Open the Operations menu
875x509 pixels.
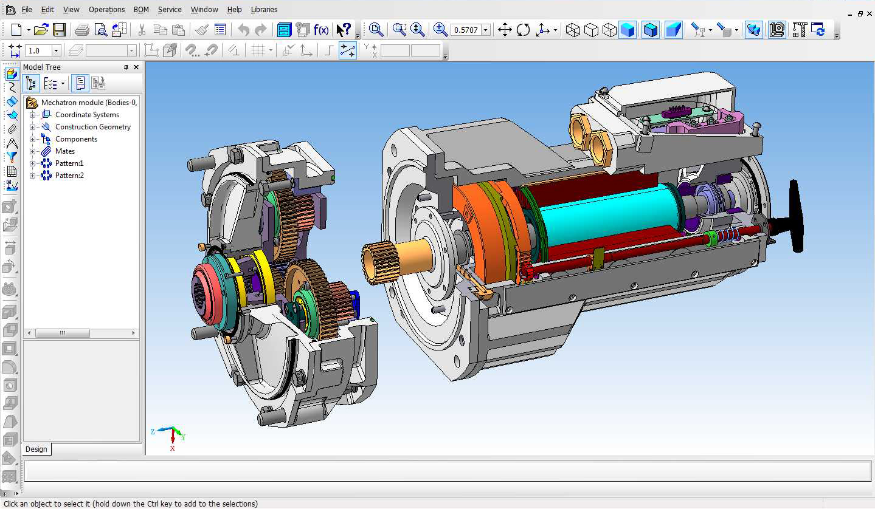pyautogui.click(x=106, y=9)
